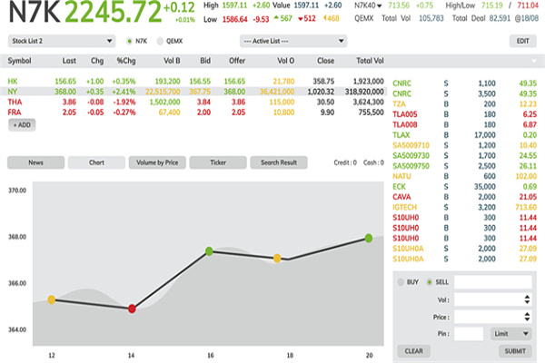Click the + ADD stock button

point(22,123)
